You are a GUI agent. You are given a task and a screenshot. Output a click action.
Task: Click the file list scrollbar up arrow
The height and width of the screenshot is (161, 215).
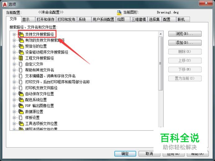click(x=161, y=34)
